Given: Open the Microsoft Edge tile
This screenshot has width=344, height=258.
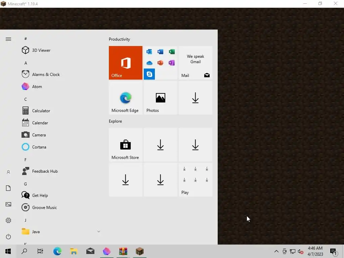Looking at the screenshot, I should point(126,98).
